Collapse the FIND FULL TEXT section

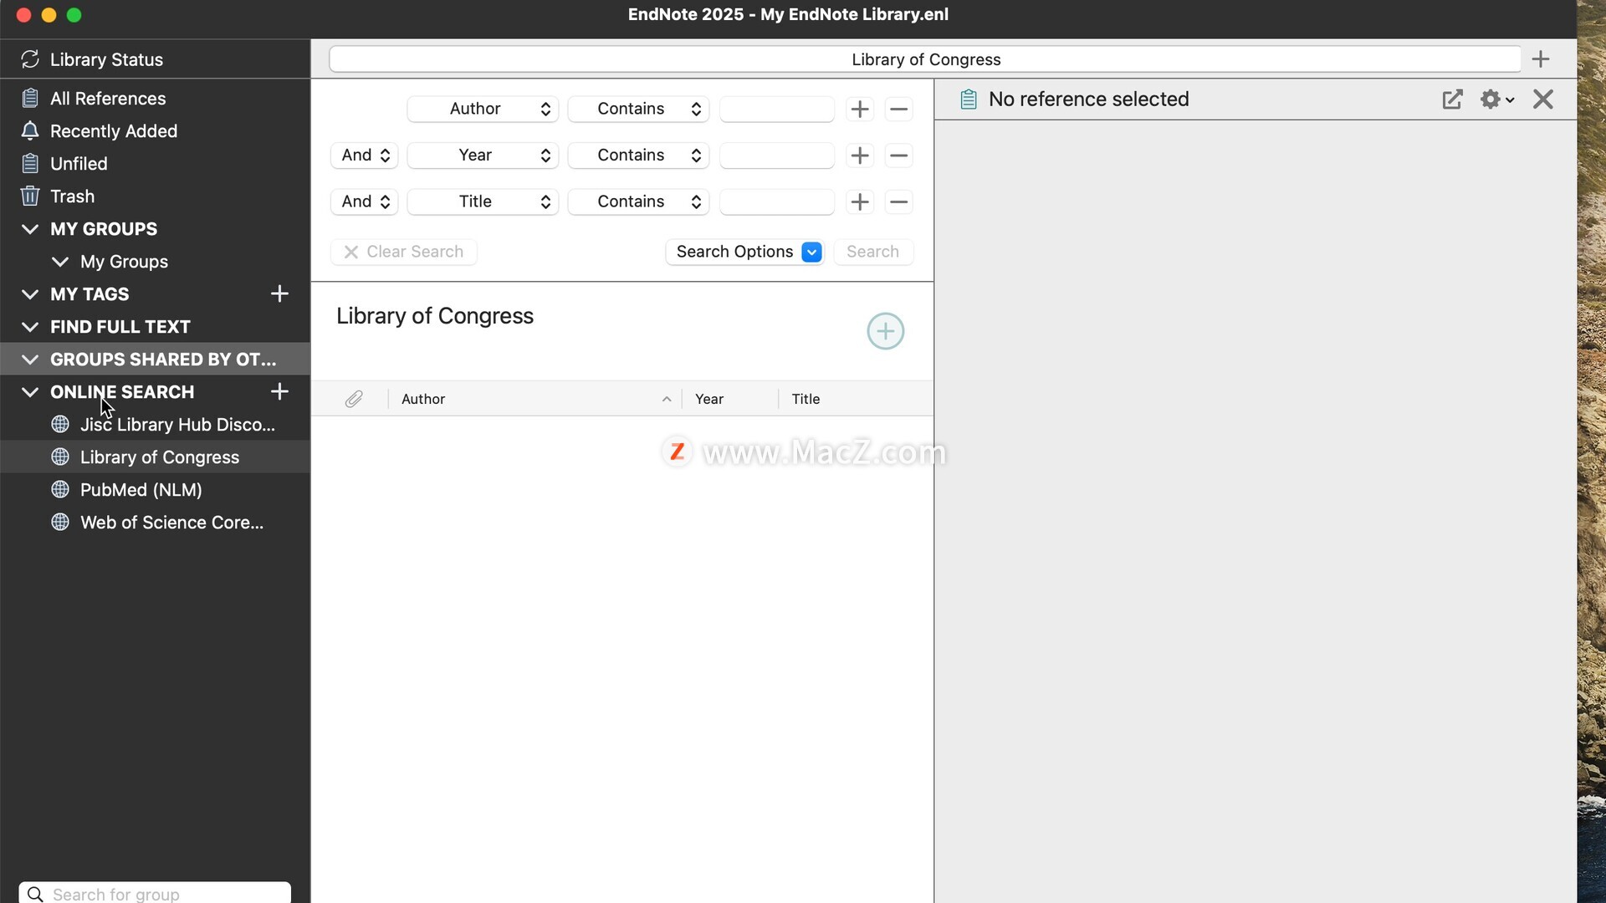(x=30, y=327)
